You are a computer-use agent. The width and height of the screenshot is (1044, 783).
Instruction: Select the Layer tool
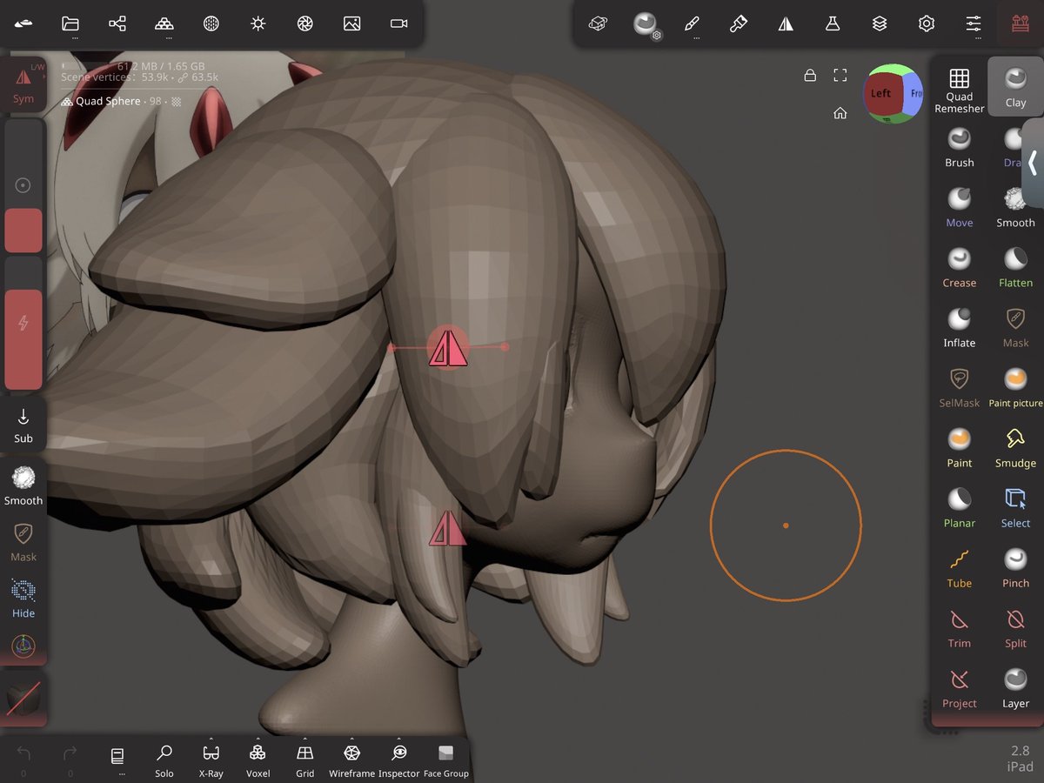1015,687
